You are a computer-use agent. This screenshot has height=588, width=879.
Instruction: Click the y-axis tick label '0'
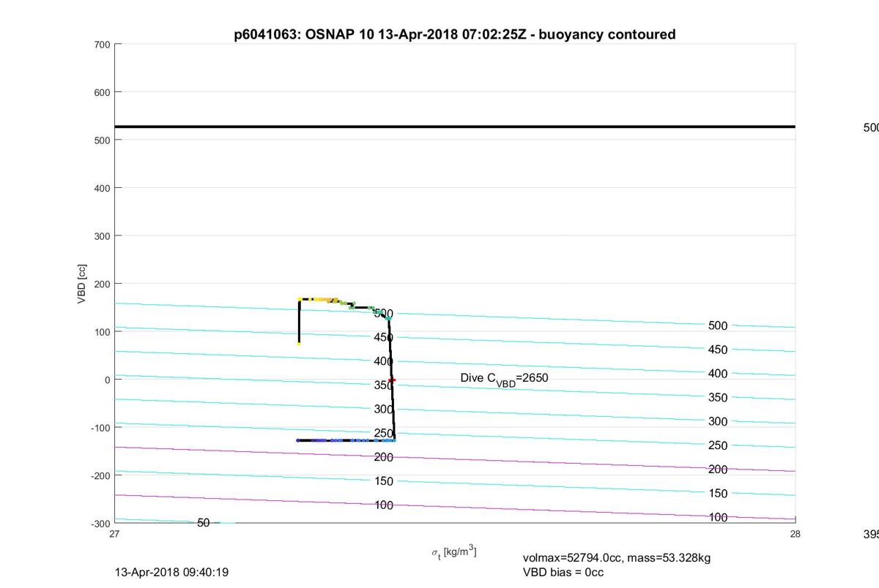[x=107, y=380]
